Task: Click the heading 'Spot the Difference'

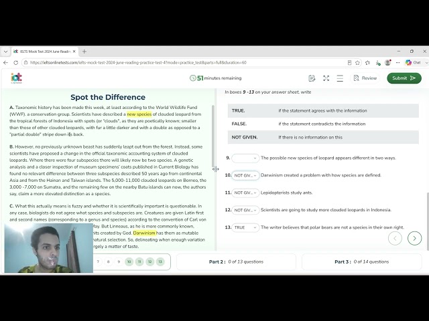Action: pos(108,97)
